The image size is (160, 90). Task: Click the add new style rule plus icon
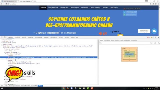coord(158,43)
